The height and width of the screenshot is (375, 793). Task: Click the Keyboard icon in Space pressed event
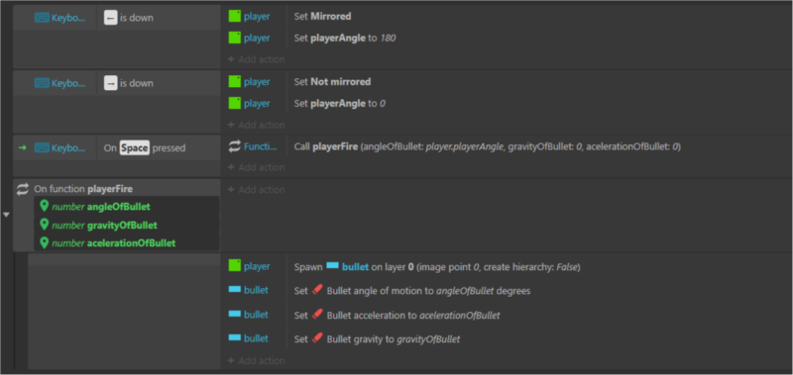click(x=42, y=147)
